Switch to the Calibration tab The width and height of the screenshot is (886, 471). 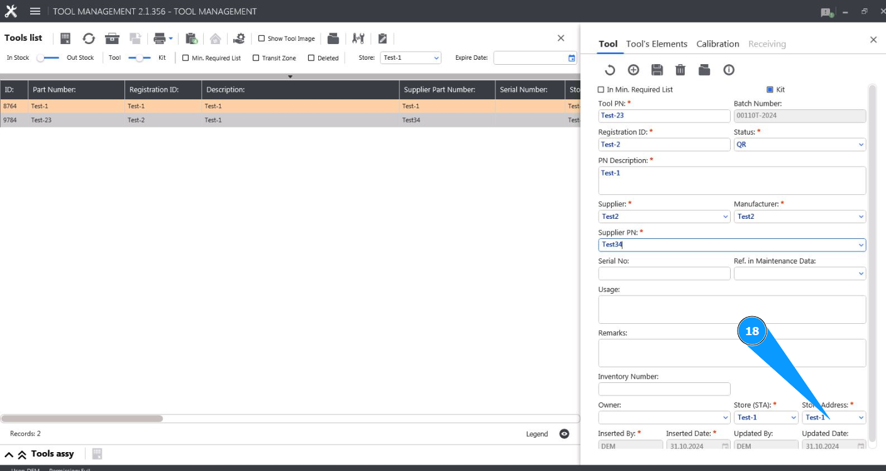pyautogui.click(x=717, y=44)
